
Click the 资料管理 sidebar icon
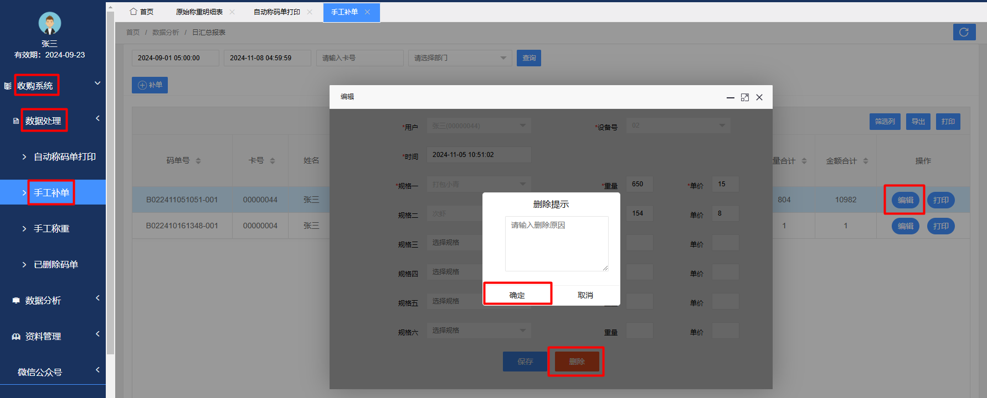pos(16,337)
